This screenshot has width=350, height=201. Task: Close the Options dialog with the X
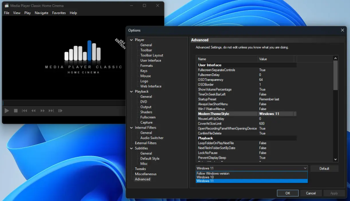pyautogui.click(x=343, y=30)
